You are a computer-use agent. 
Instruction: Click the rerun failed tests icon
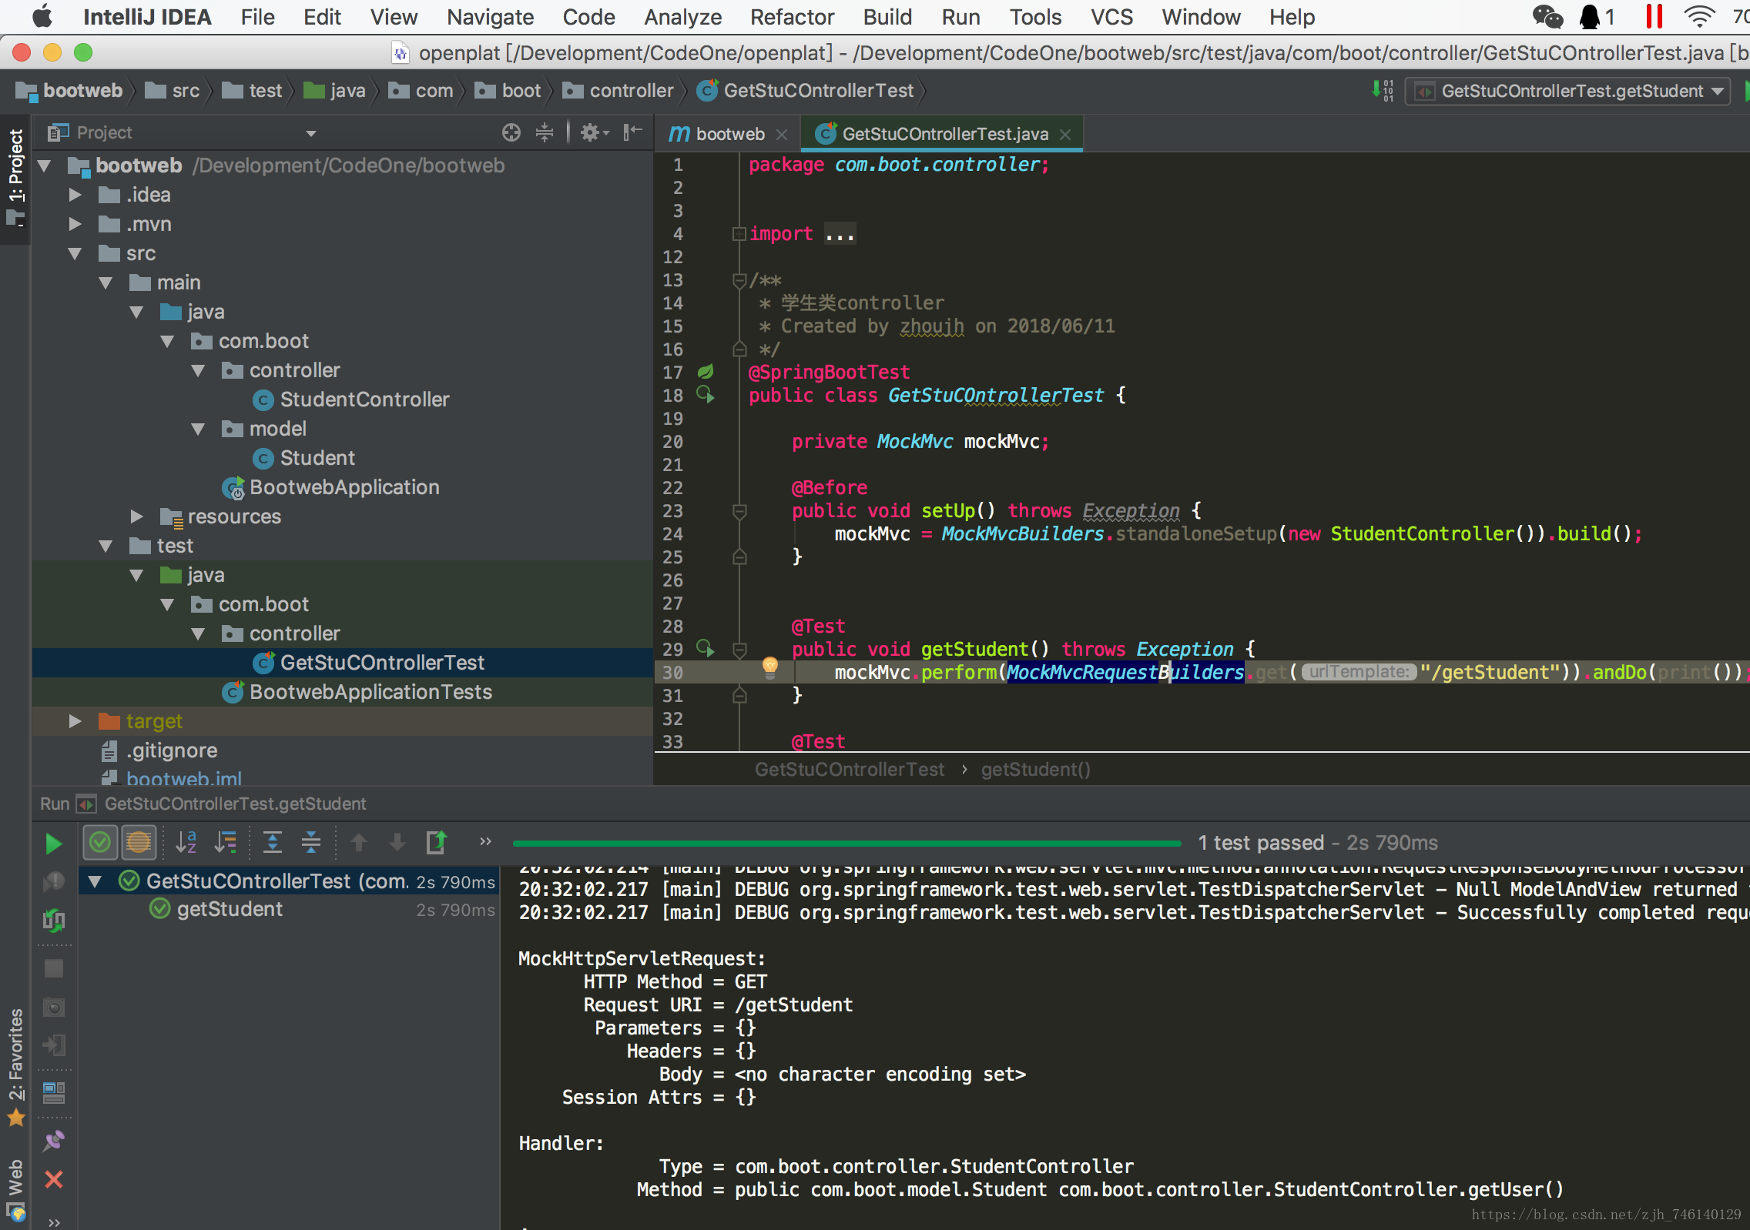tap(53, 881)
